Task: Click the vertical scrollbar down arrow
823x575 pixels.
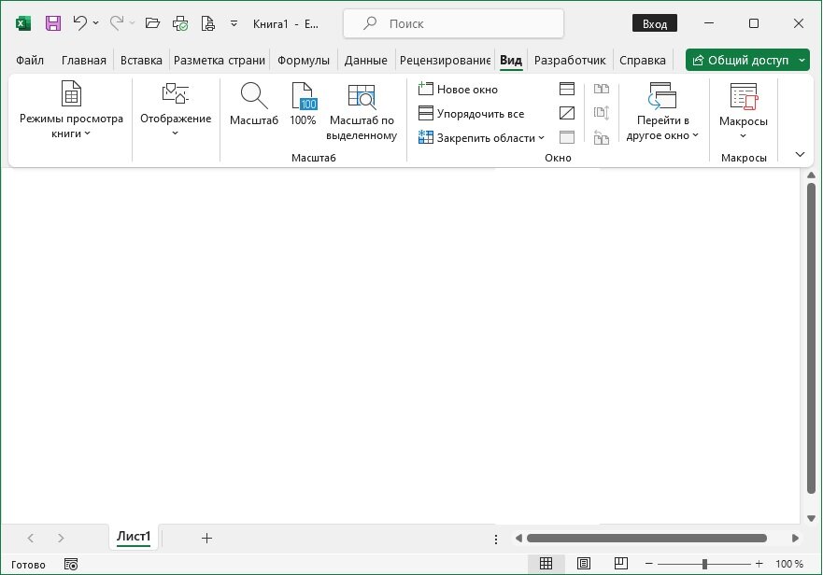Action: (x=811, y=518)
